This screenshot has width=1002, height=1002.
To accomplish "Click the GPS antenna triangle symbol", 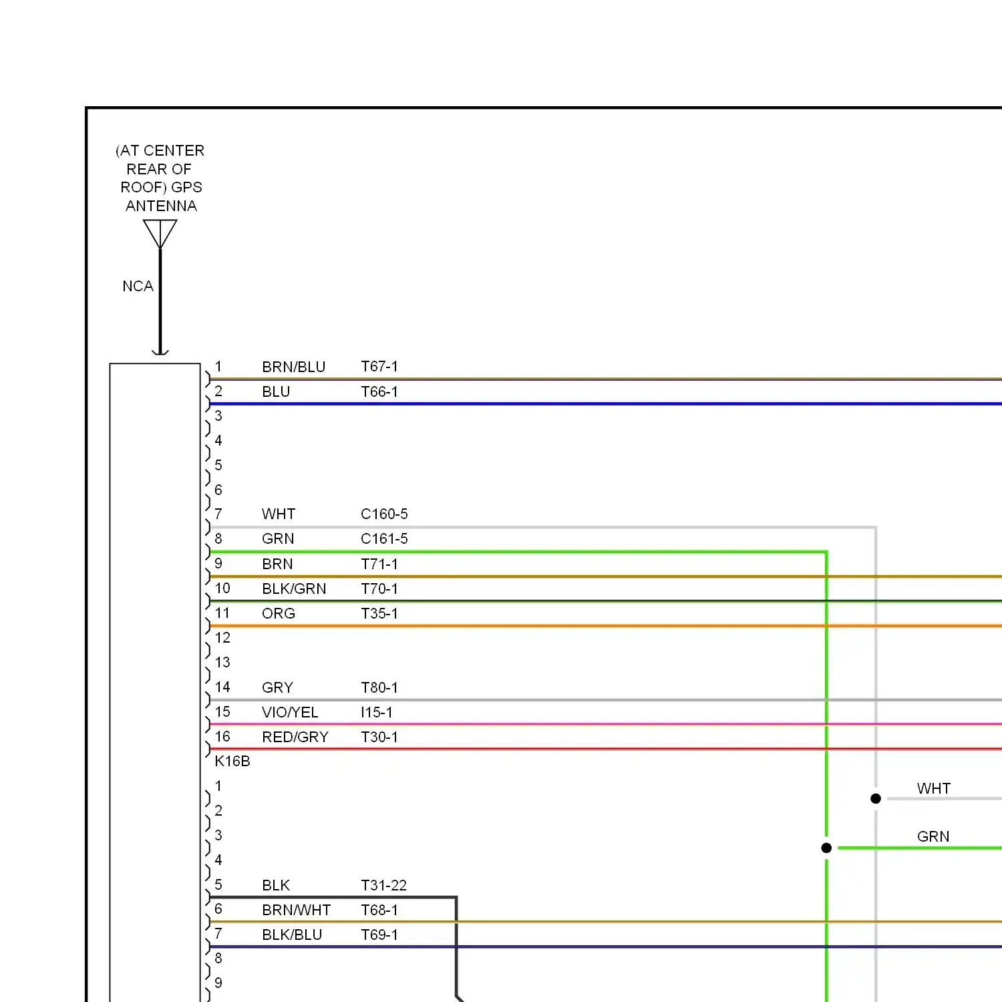I will click(x=160, y=234).
